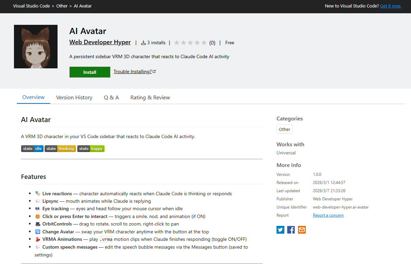The width and height of the screenshot is (411, 267).
Task: Share the extension via email icon
Action: tap(302, 230)
